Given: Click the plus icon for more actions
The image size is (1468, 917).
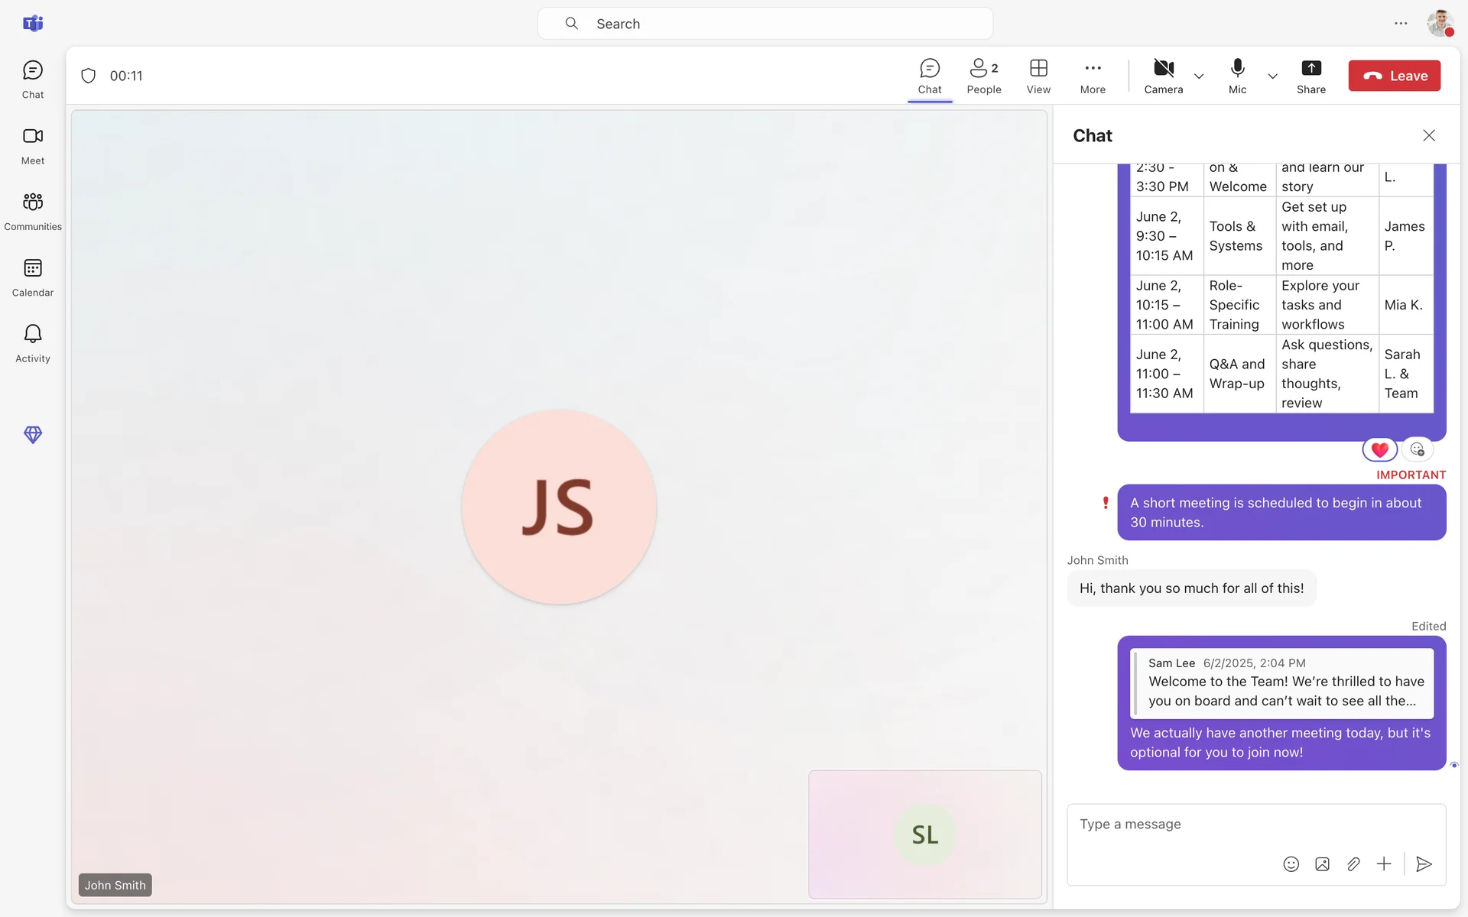Looking at the screenshot, I should 1384,864.
